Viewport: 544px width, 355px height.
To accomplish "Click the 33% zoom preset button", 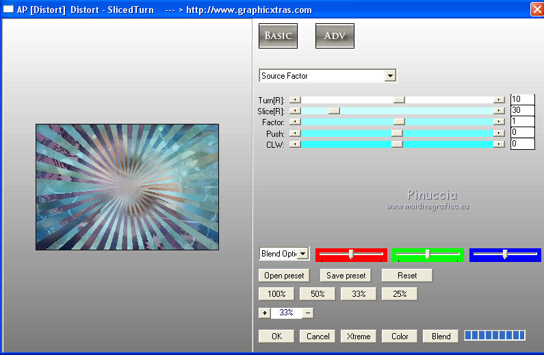I will (x=359, y=294).
